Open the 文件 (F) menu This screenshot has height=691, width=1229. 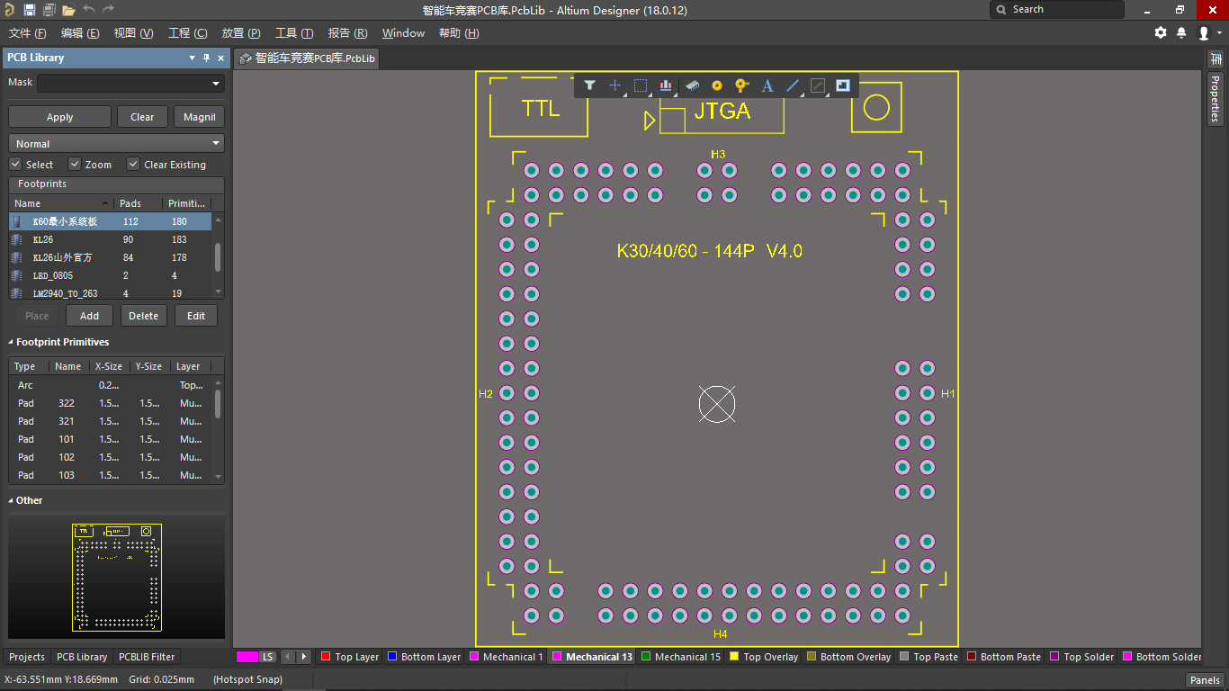coord(27,33)
